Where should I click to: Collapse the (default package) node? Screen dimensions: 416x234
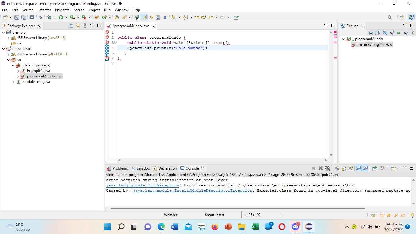click(x=13, y=65)
